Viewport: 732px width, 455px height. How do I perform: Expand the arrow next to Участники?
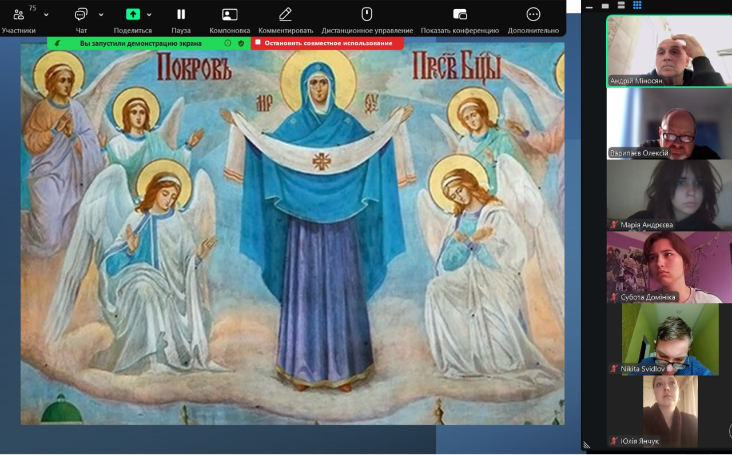(x=46, y=15)
